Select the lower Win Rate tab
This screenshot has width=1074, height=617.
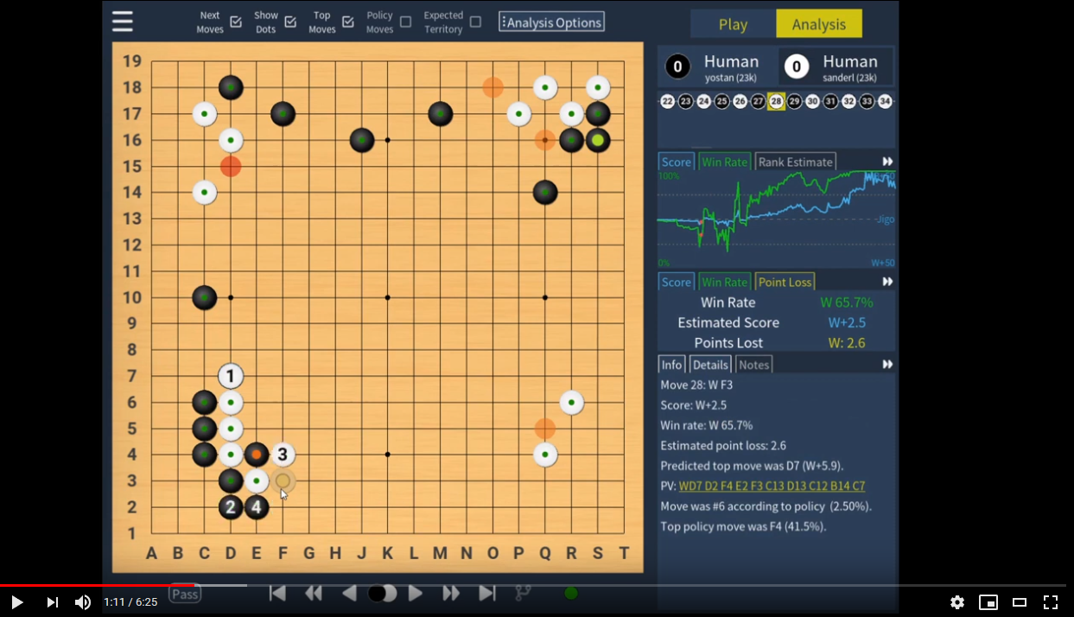point(724,282)
